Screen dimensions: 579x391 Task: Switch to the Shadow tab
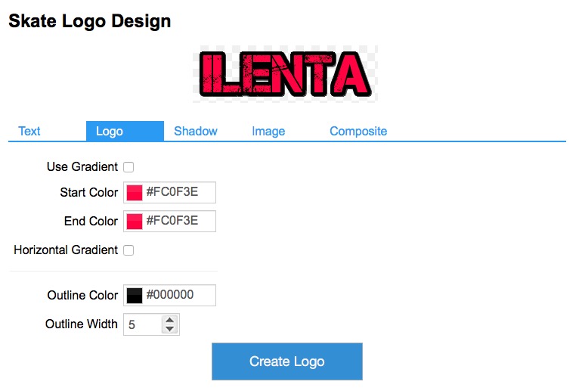(195, 131)
